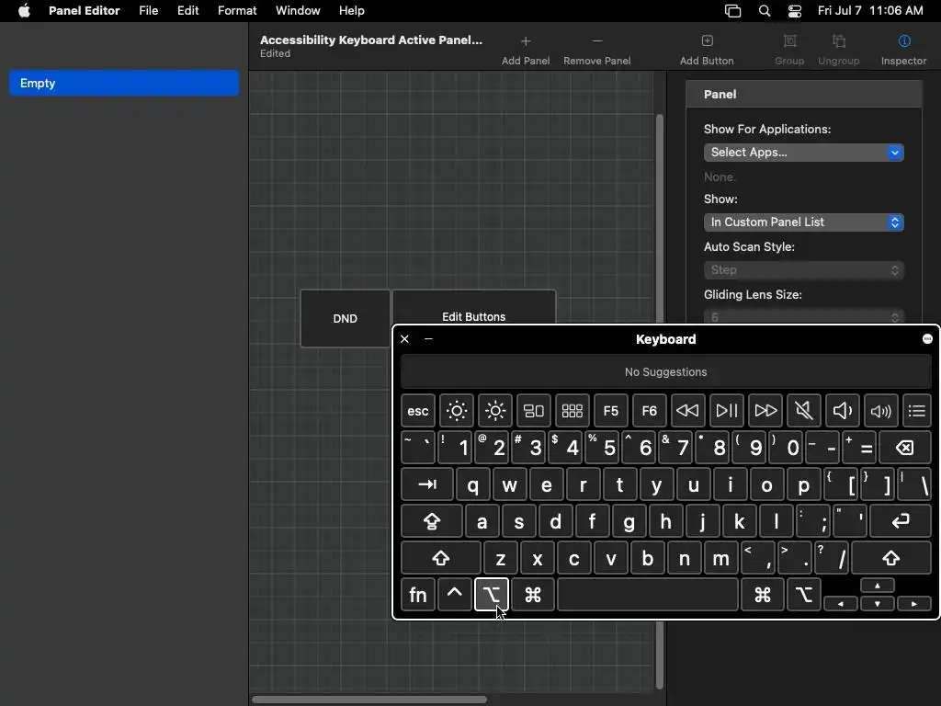This screenshot has width=941, height=706.
Task: Click the Ungroup toolbar icon
Action: click(x=839, y=40)
